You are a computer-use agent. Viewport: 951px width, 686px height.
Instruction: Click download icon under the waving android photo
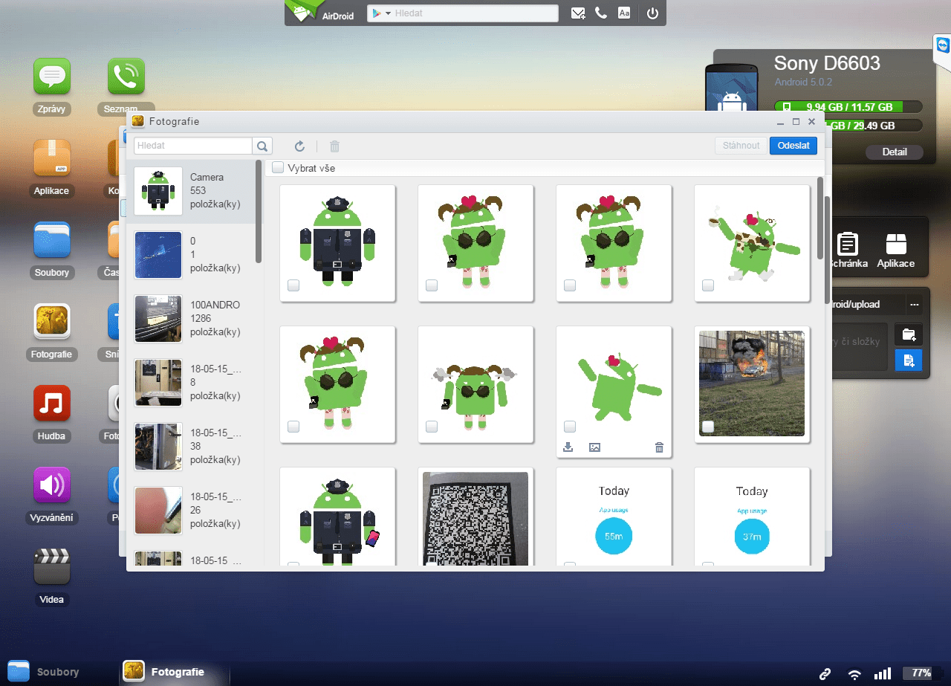[568, 447]
